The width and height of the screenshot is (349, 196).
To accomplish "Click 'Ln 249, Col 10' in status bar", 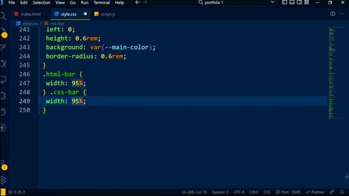I will 194,192.
